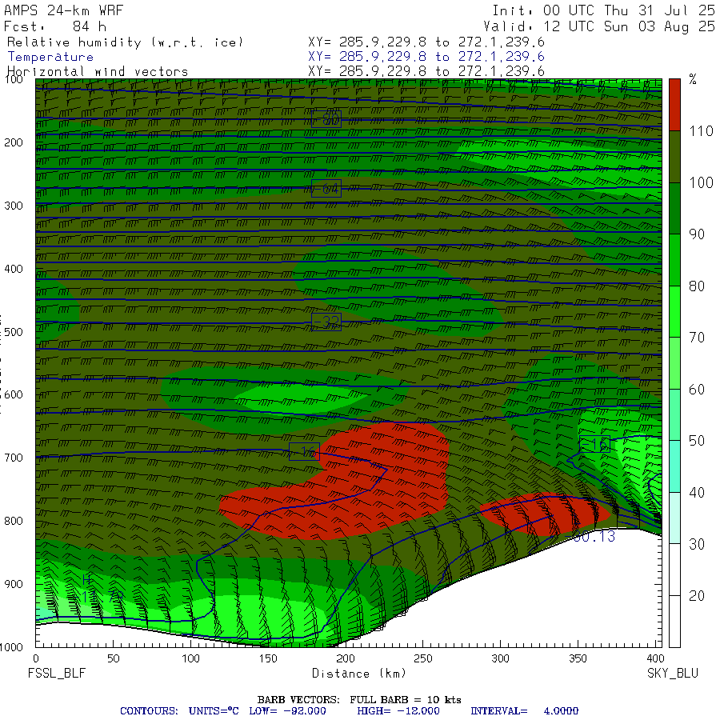Click the colorbar value label '110'
720x720 pixels.
(701, 131)
